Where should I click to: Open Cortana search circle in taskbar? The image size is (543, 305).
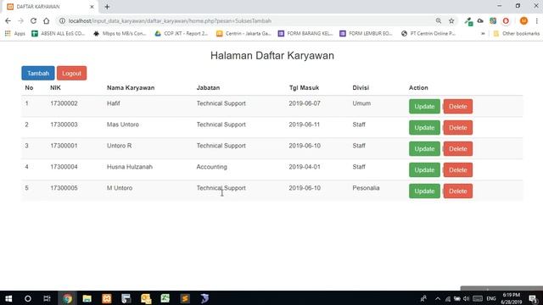[28, 298]
